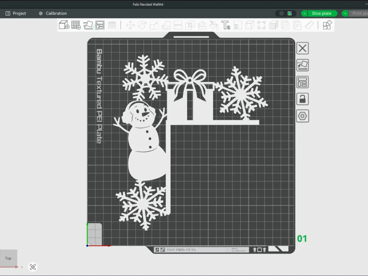368x276 pixels.
Task: Select the Scale gizmo tool
Action: coord(154,25)
